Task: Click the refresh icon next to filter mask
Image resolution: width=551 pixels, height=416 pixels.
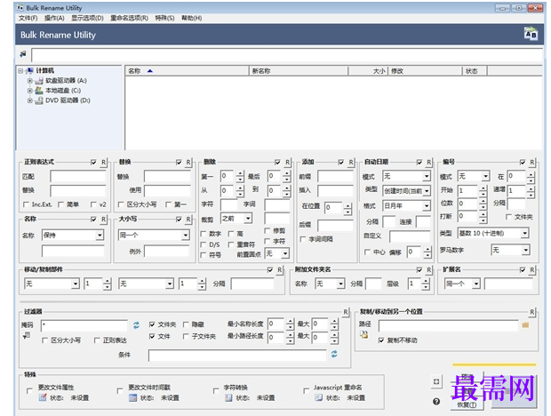Action: point(136,325)
